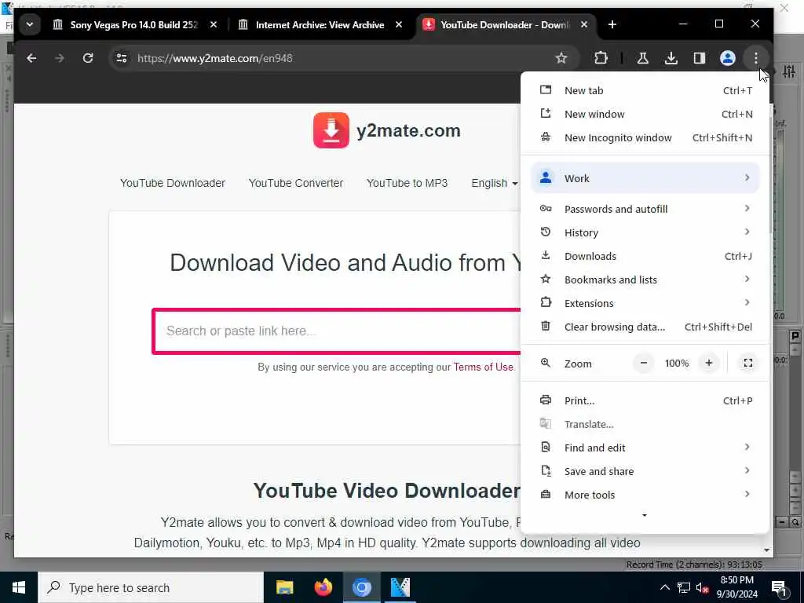Open the YouTube Converter nav link
Image resolution: width=804 pixels, height=603 pixels.
pos(296,183)
